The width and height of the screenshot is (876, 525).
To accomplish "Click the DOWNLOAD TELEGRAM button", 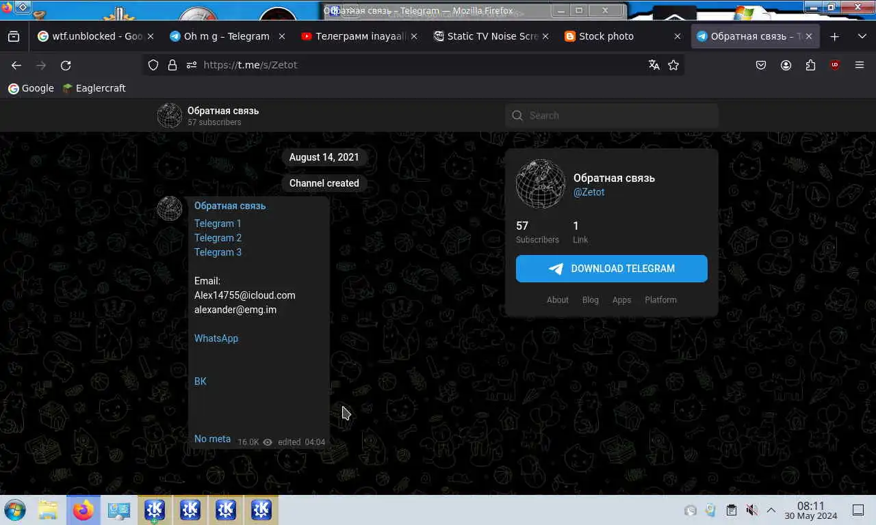I will [x=612, y=269].
